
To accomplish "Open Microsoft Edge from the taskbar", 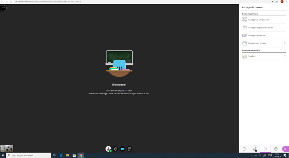I will (61, 156).
